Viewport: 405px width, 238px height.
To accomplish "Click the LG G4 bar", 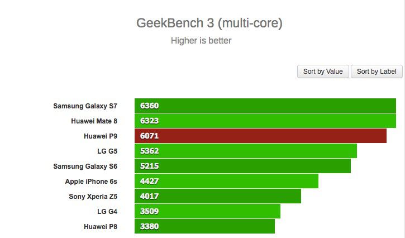I will tap(207, 211).
